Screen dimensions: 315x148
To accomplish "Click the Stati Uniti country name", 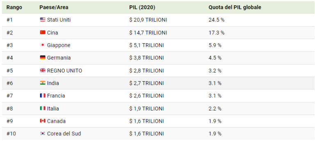I will coord(59,20).
